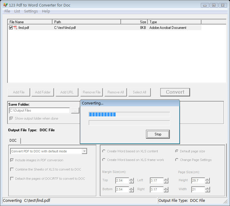Click the empty second progress bar
230x206 pixels.
pyautogui.click(x=129, y=123)
